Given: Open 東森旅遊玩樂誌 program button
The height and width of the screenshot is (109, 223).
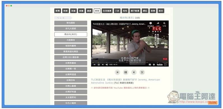Looking at the screenshot, I should (x=71, y=52).
